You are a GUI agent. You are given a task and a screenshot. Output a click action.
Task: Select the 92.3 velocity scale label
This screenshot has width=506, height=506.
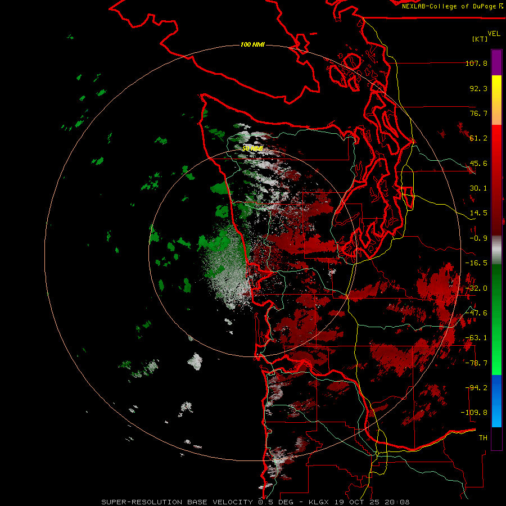[x=478, y=88]
